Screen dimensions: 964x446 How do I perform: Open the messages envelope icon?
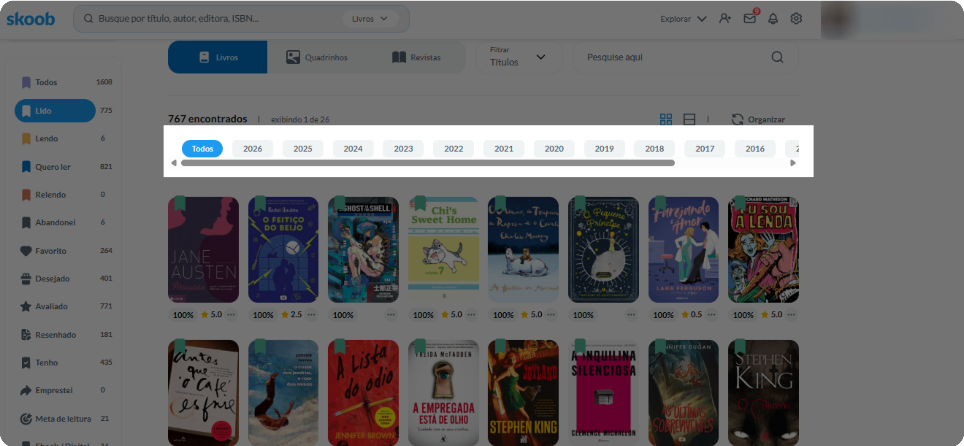tap(750, 18)
